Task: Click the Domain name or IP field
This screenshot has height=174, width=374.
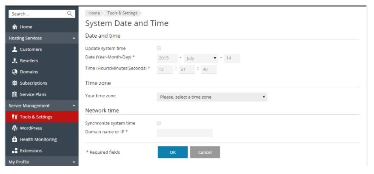Action: [x=185, y=133]
